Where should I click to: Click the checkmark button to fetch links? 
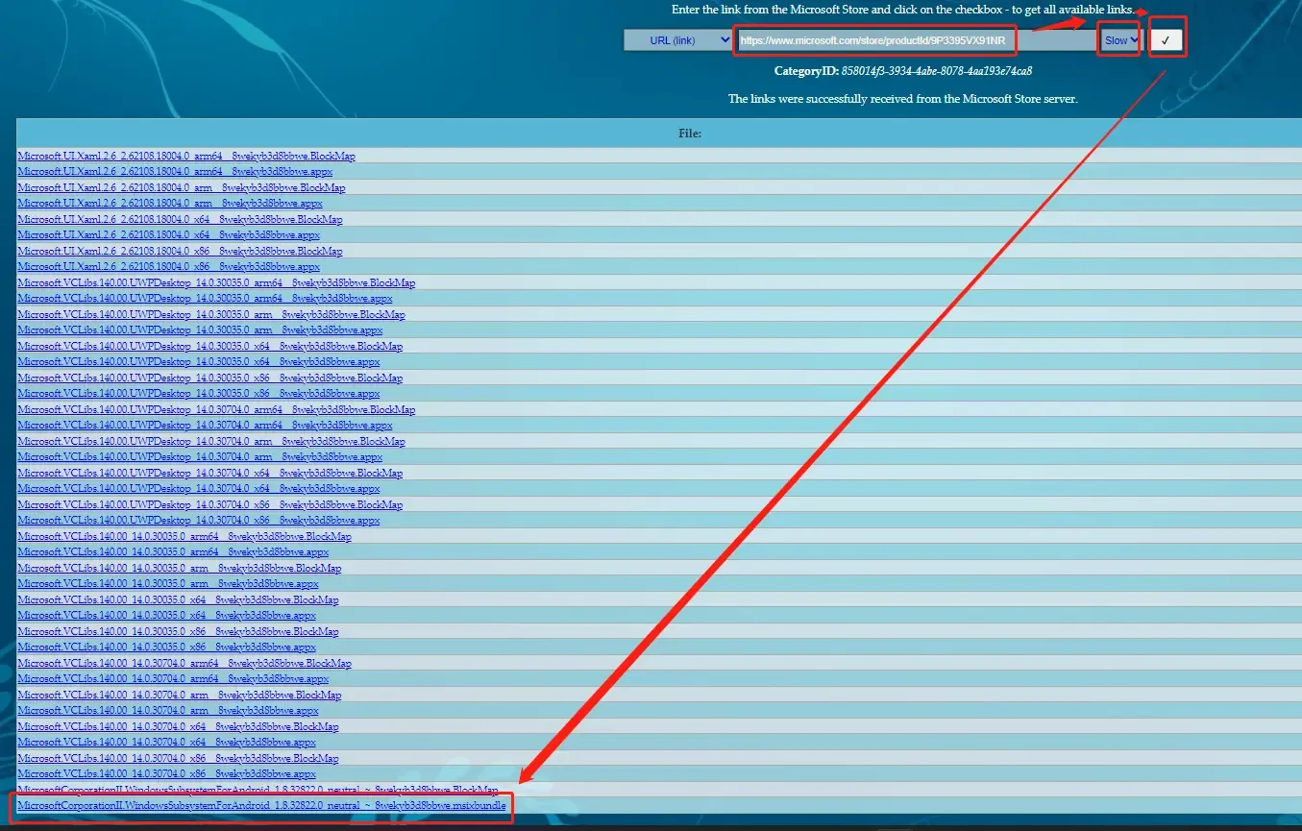1166,40
